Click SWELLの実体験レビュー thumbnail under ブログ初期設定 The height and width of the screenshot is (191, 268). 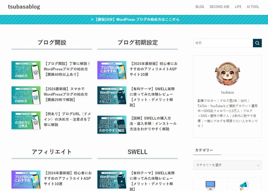[x=112, y=95]
